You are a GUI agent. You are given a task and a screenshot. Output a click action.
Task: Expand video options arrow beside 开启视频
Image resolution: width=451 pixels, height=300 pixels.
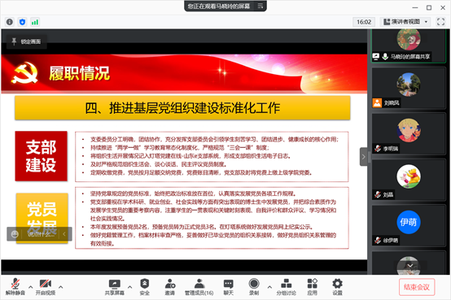pos(61,287)
